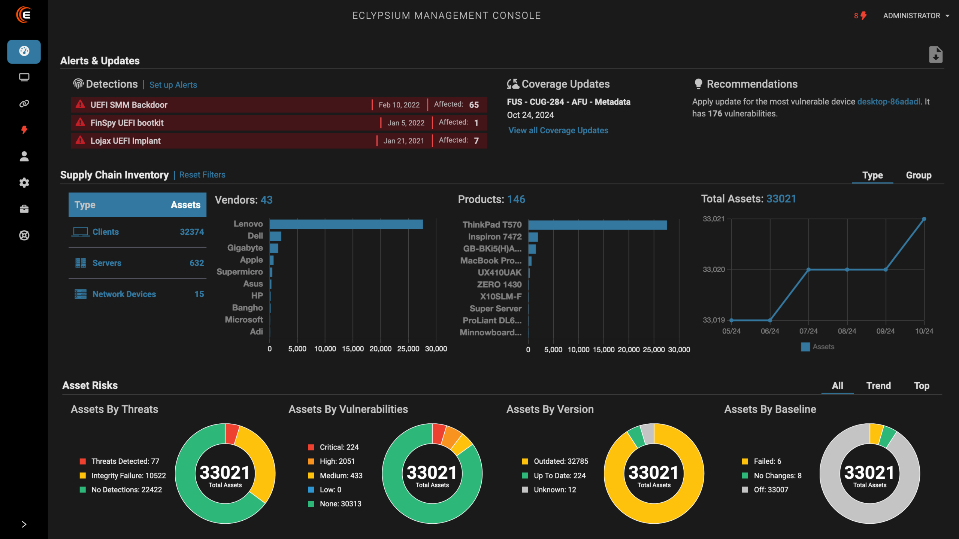
Task: Open View all Coverage Updates link
Action: pos(558,130)
